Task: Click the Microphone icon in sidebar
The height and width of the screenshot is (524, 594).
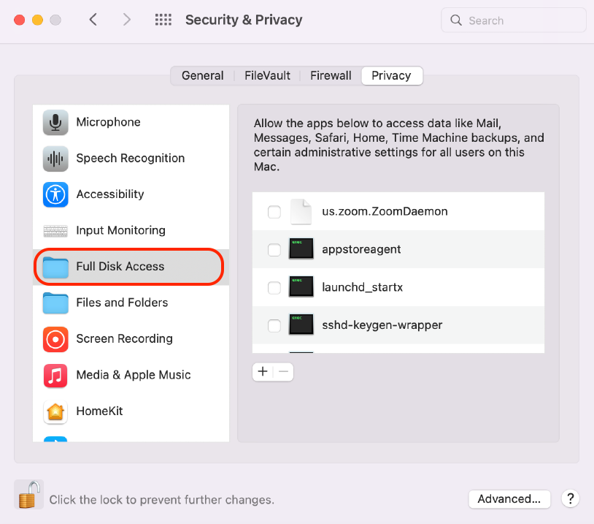Action: [x=55, y=122]
